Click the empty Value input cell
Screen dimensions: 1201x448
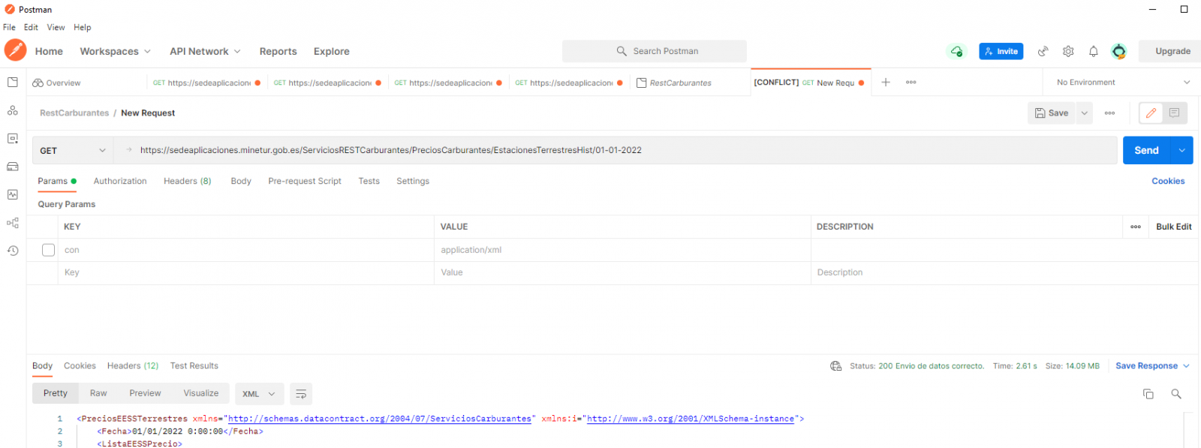(x=622, y=273)
